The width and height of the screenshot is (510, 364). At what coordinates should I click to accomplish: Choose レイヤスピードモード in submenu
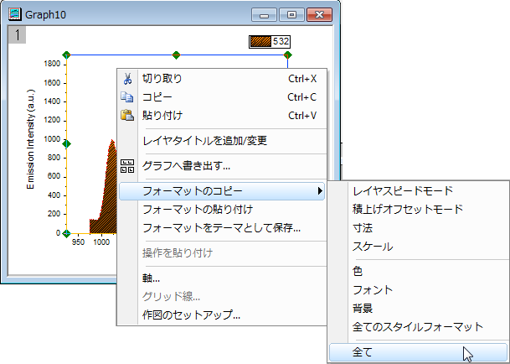point(418,190)
